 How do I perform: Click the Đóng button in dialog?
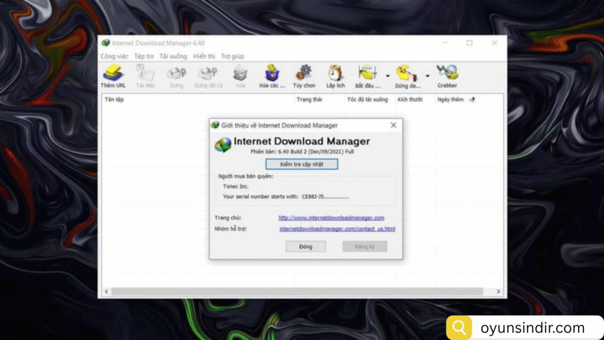click(x=306, y=246)
